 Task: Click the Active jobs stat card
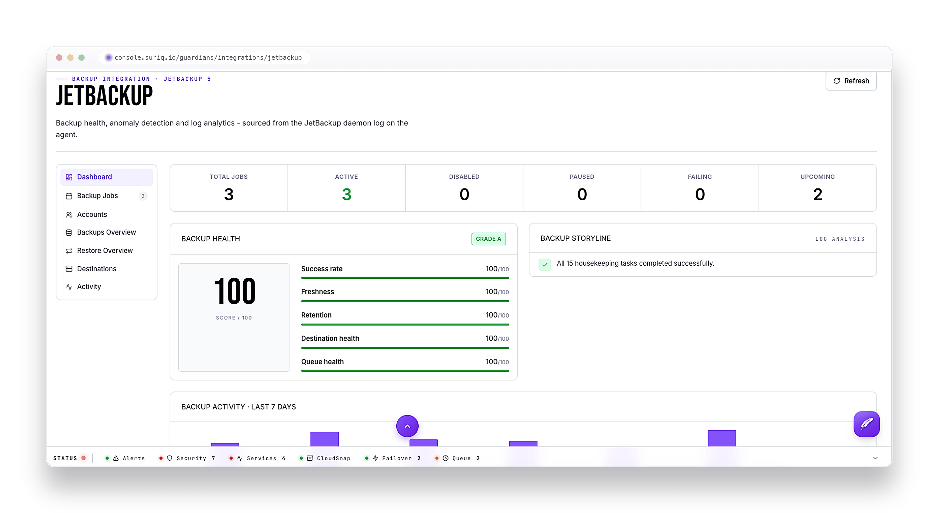pyautogui.click(x=347, y=188)
